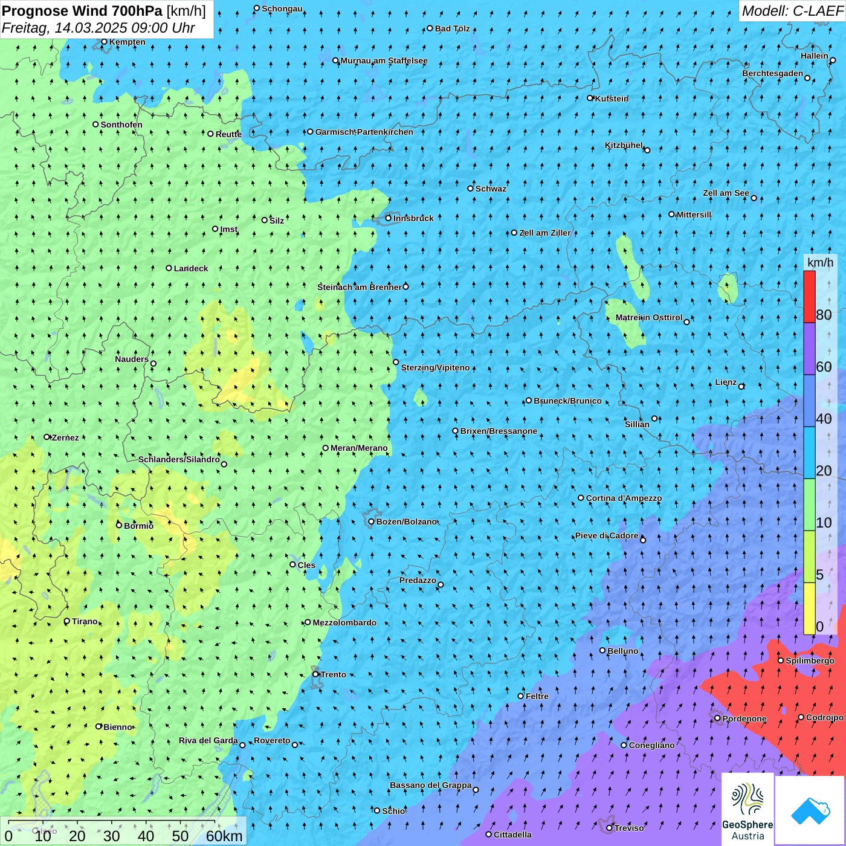This screenshot has height=846, width=846.
Task: Click the Reutte label
Action: [228, 134]
